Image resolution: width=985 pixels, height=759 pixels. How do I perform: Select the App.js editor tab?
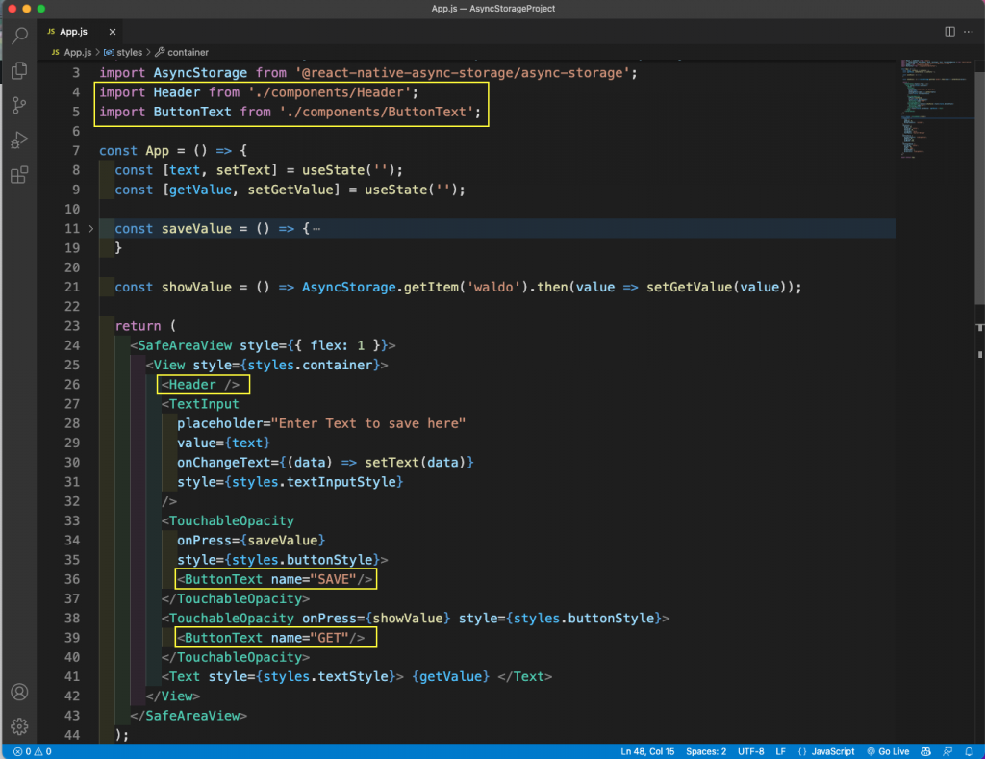coord(82,32)
